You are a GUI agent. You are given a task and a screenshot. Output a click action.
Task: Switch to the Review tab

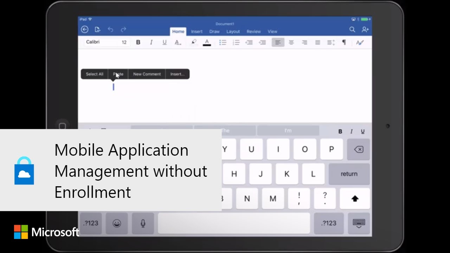click(x=253, y=32)
